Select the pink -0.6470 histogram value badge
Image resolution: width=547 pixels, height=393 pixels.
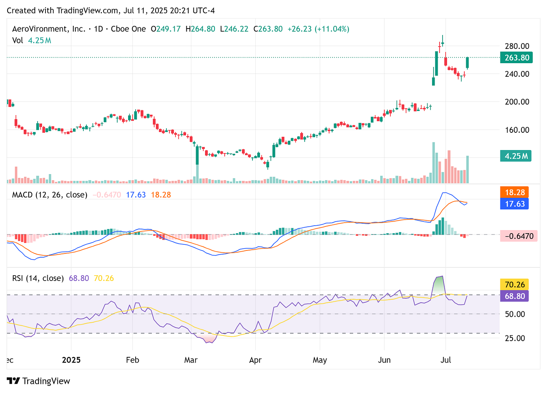(x=519, y=236)
